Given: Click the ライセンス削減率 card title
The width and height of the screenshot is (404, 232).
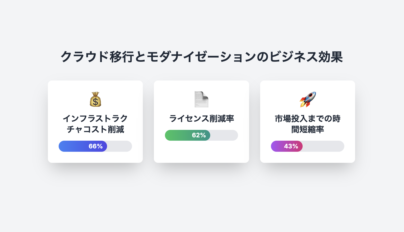Looking at the screenshot, I should (201, 119).
